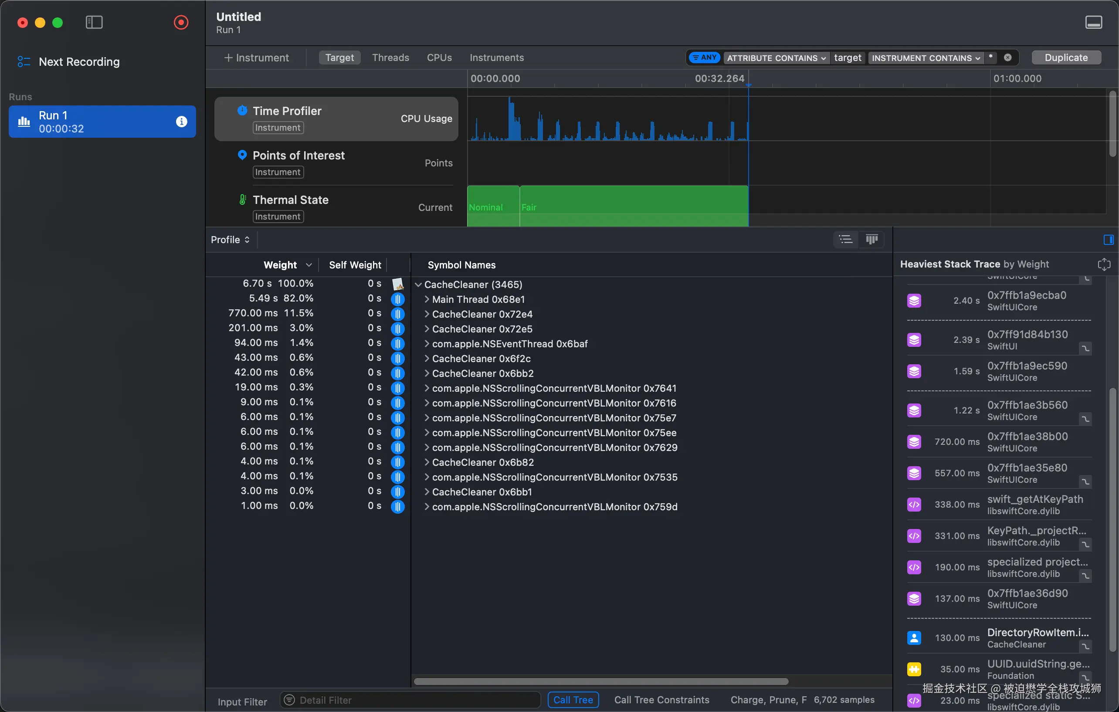1119x712 pixels.
Task: Click the blue user icon for DirectoryRowItem
Action: click(x=914, y=638)
